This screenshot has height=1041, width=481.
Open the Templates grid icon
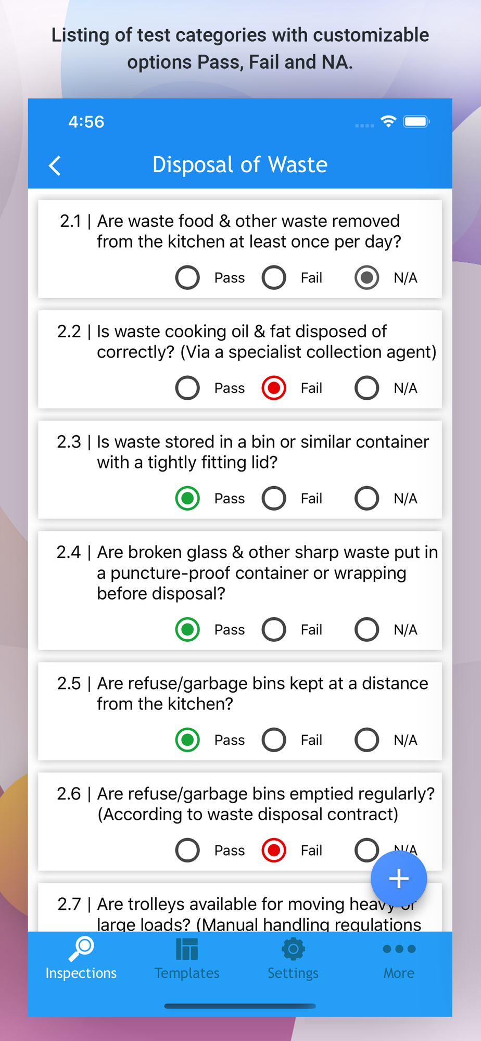187,949
